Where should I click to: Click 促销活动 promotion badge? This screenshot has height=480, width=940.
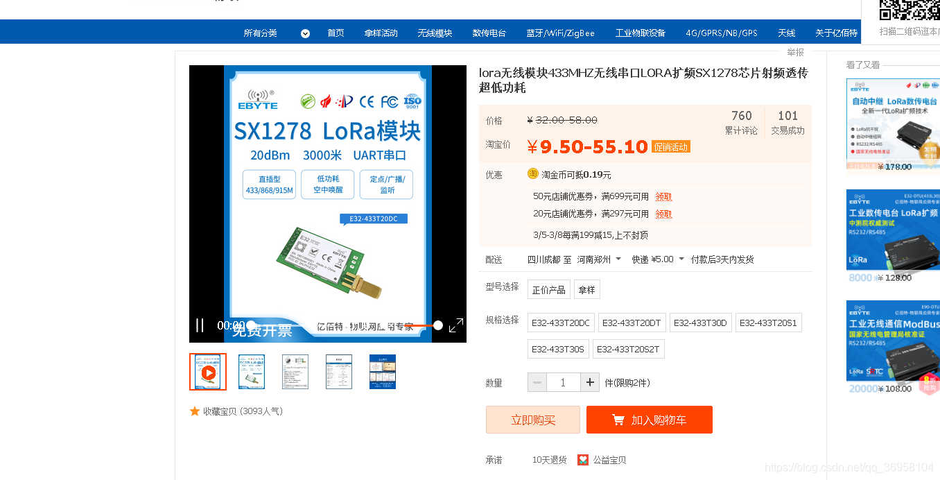pyautogui.click(x=670, y=147)
